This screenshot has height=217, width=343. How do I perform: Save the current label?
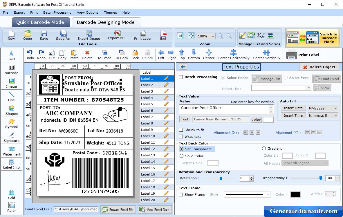[44, 35]
